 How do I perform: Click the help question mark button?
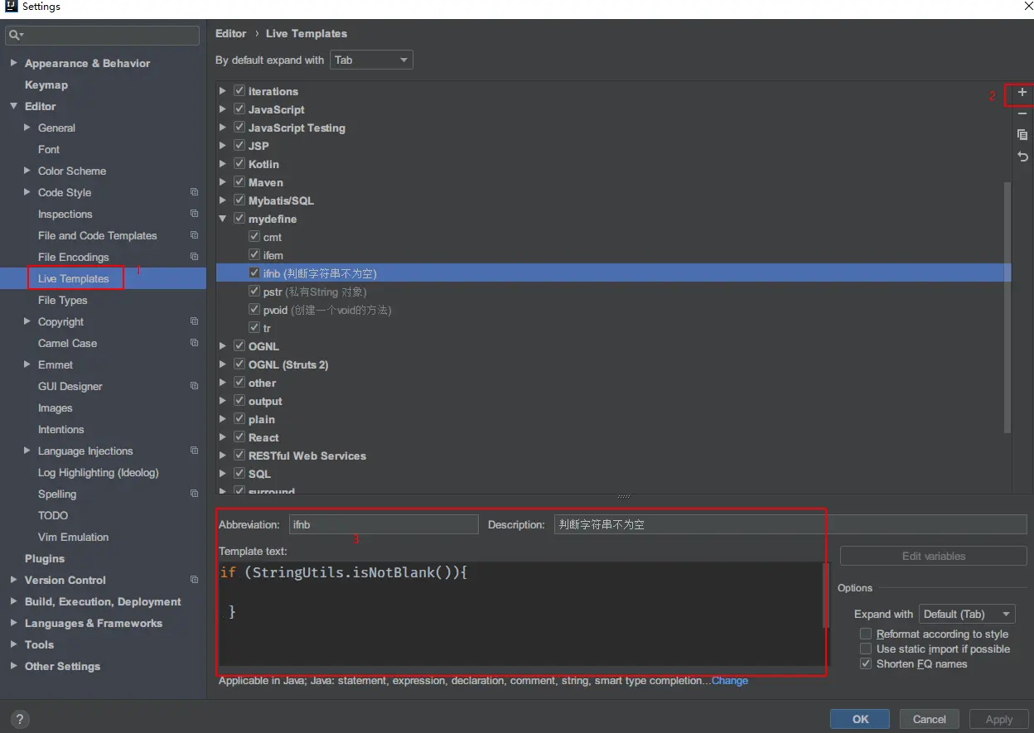(x=21, y=719)
